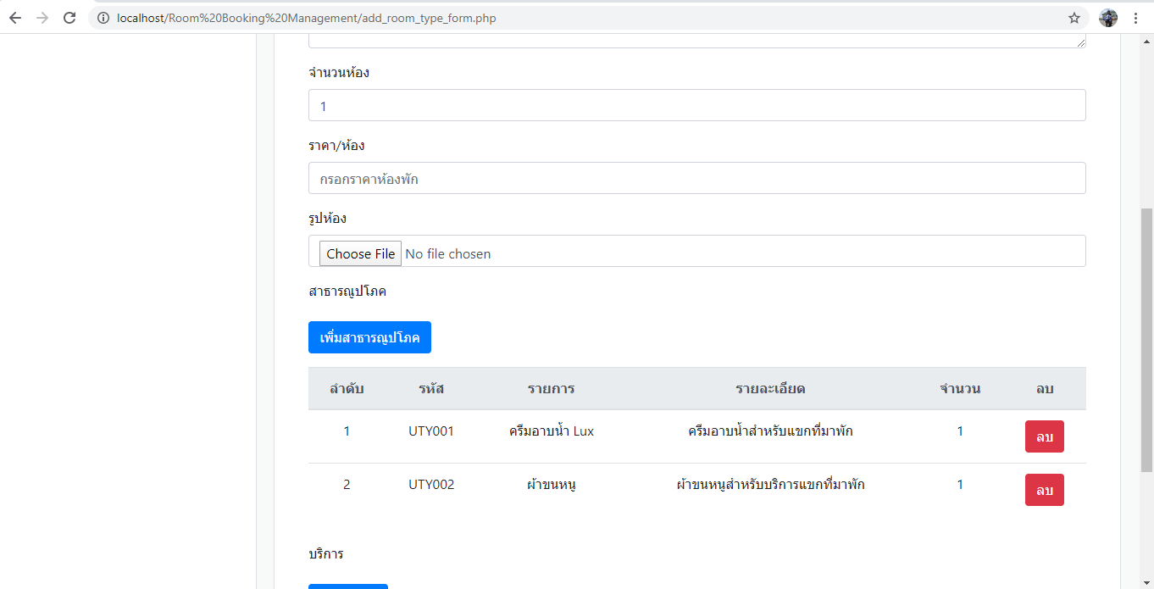Screen dimensions: 1154x589
Task: Go back in browser history
Action: click(15, 18)
